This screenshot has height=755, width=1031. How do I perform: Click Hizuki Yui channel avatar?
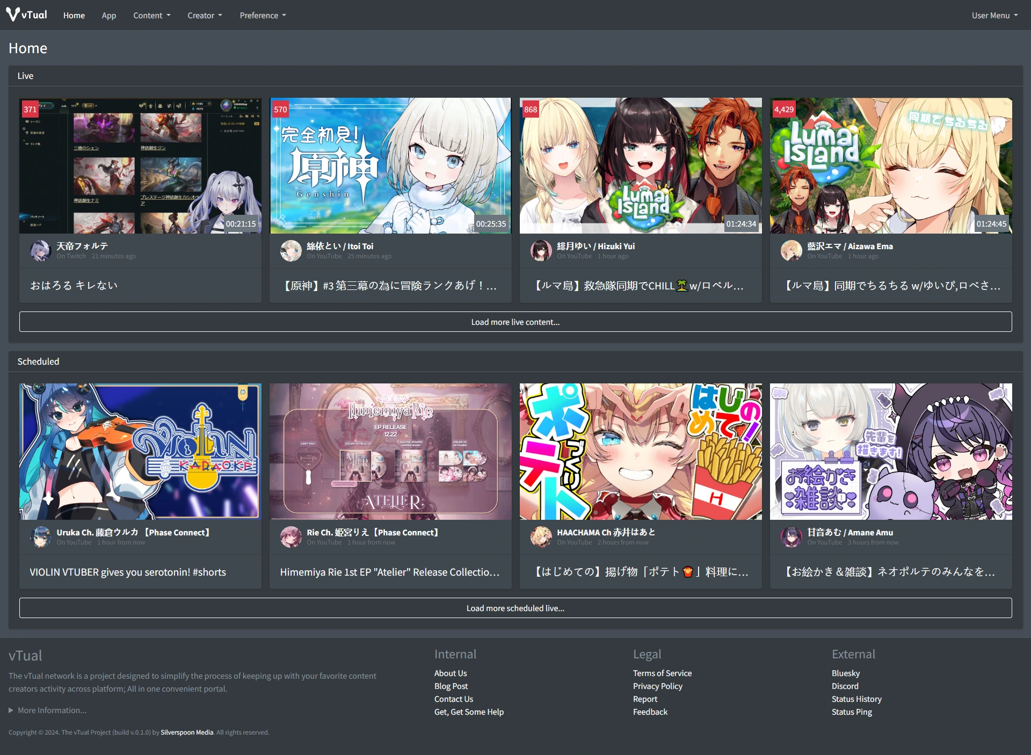[541, 251]
